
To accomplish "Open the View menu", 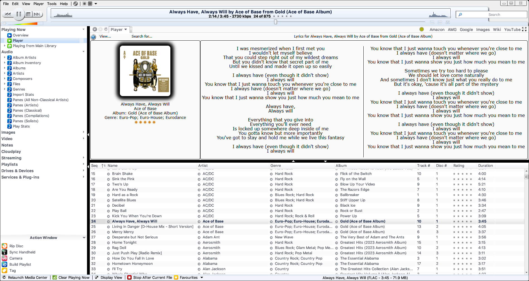I will [x=26, y=4].
